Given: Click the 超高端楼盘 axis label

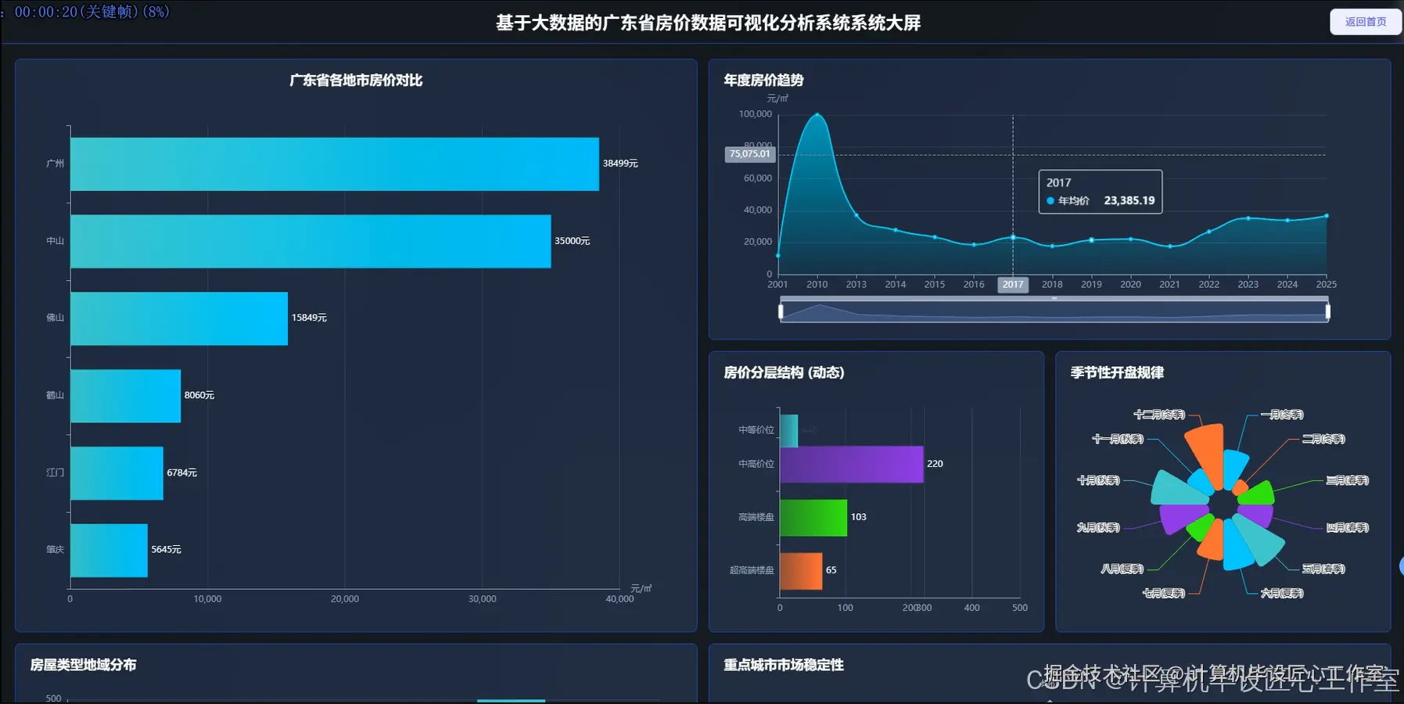Looking at the screenshot, I should pyautogui.click(x=752, y=570).
